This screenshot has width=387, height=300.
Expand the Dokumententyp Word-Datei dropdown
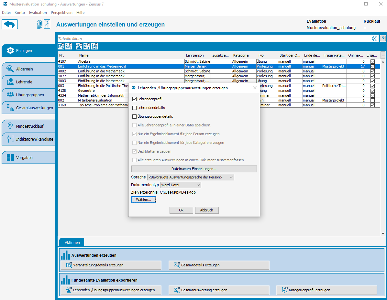tap(181, 185)
